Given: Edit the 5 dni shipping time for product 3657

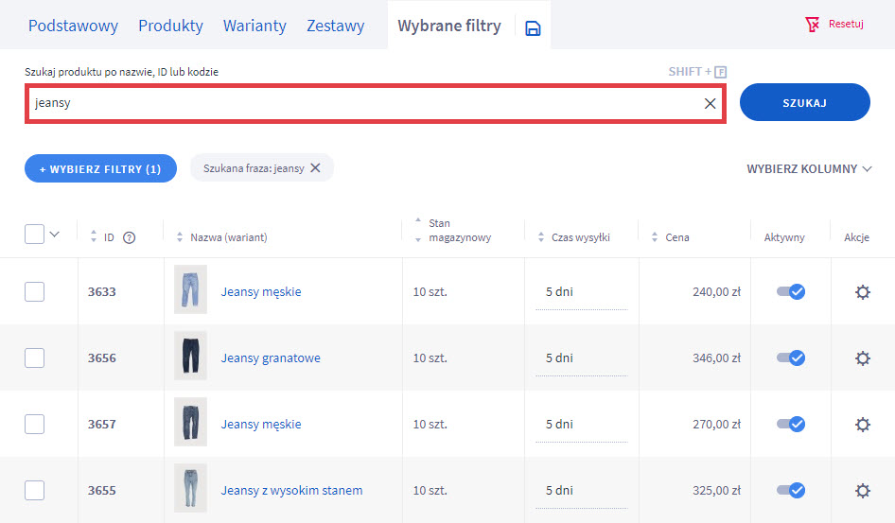Looking at the screenshot, I should pyautogui.click(x=582, y=425).
